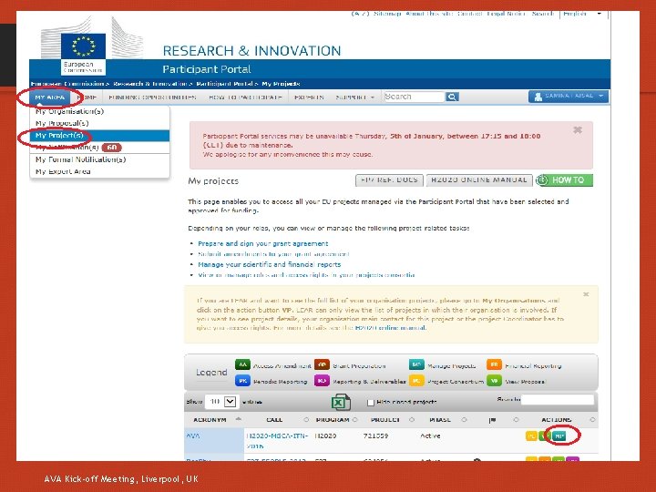Expand the SUPPORT menu dropdown
This screenshot has height=492, width=656.
coord(354,97)
